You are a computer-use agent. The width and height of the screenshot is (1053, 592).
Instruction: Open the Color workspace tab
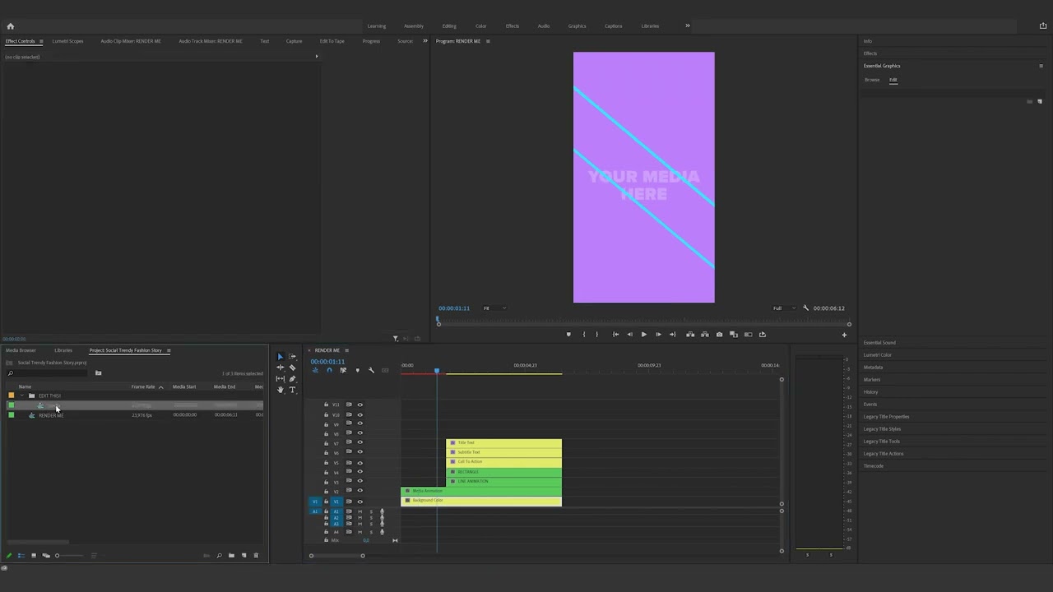tap(480, 26)
